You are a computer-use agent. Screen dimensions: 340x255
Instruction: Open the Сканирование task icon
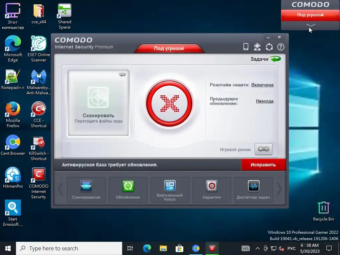pos(86,190)
